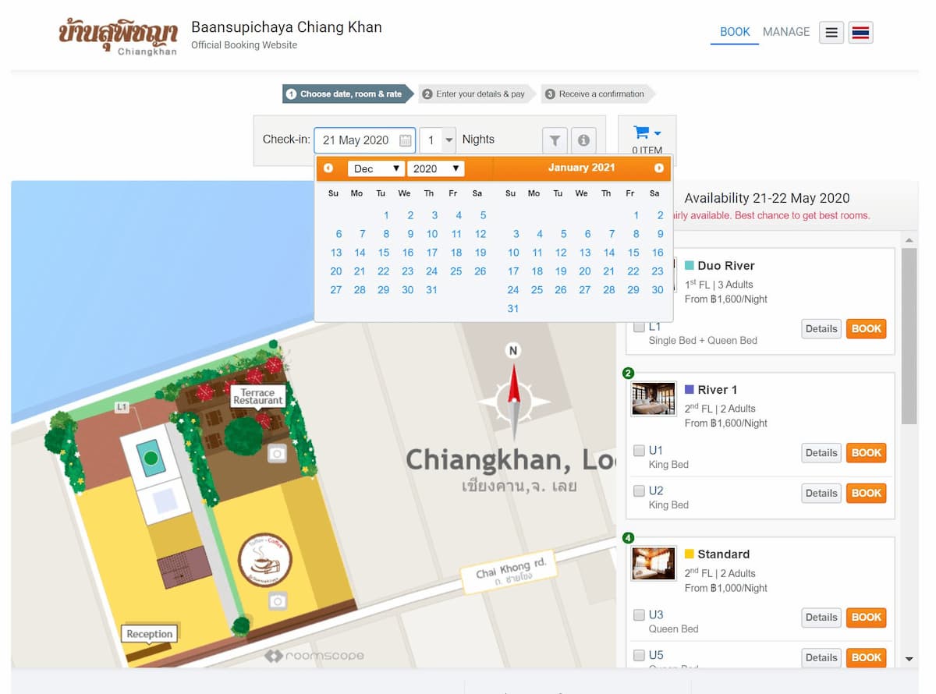
Task: View Details for room U3
Action: [821, 618]
